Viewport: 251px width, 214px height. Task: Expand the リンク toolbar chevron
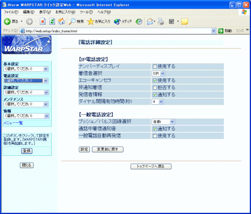tap(247, 30)
